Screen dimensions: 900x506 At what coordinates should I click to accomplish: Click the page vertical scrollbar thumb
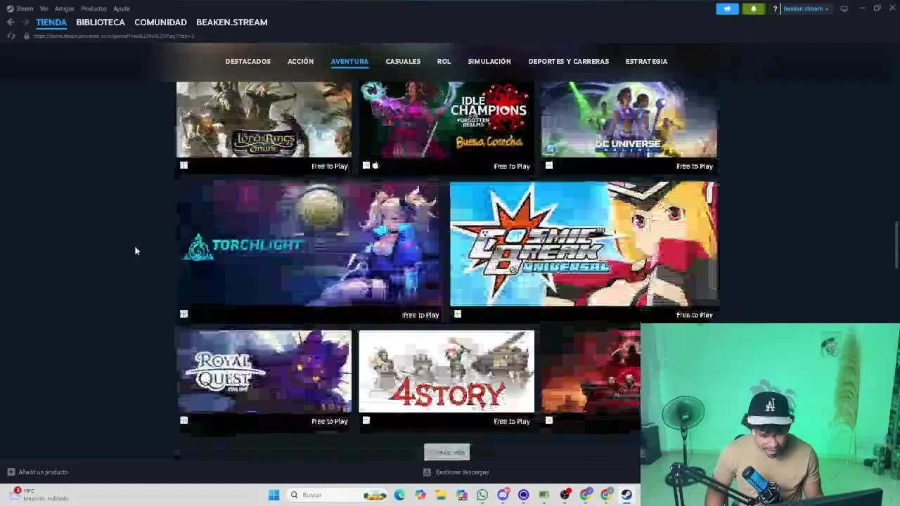(x=896, y=245)
